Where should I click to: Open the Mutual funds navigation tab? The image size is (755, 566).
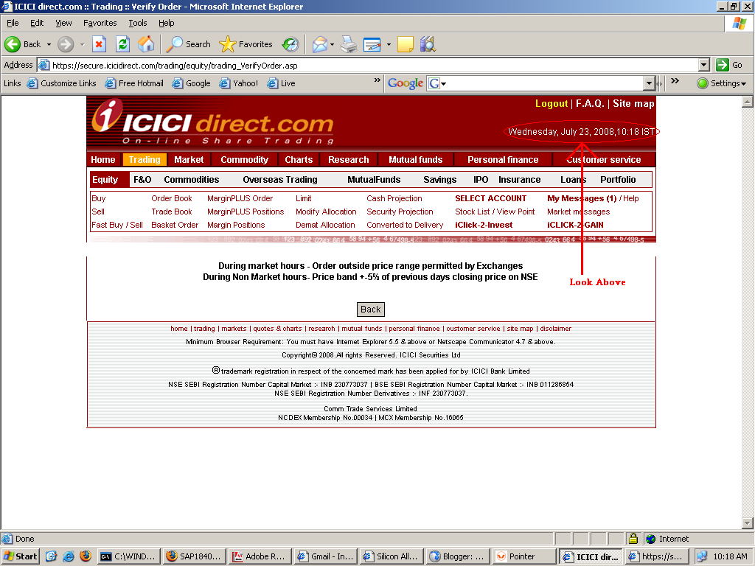[x=415, y=159]
